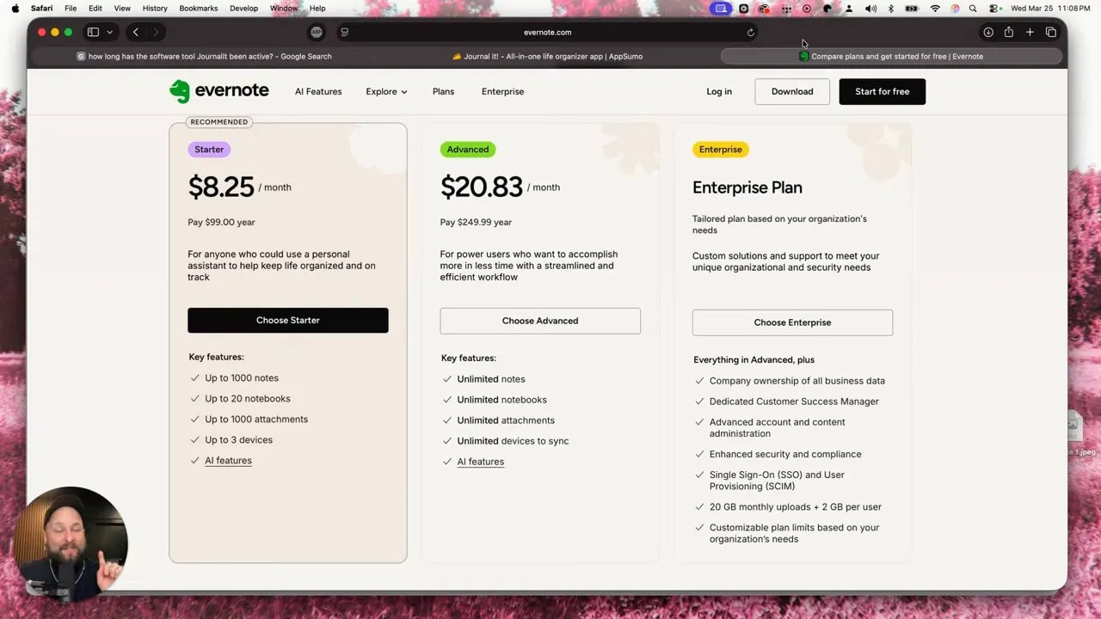Expand the Explore dropdown in Evernote navigation
The height and width of the screenshot is (619, 1101).
click(385, 91)
